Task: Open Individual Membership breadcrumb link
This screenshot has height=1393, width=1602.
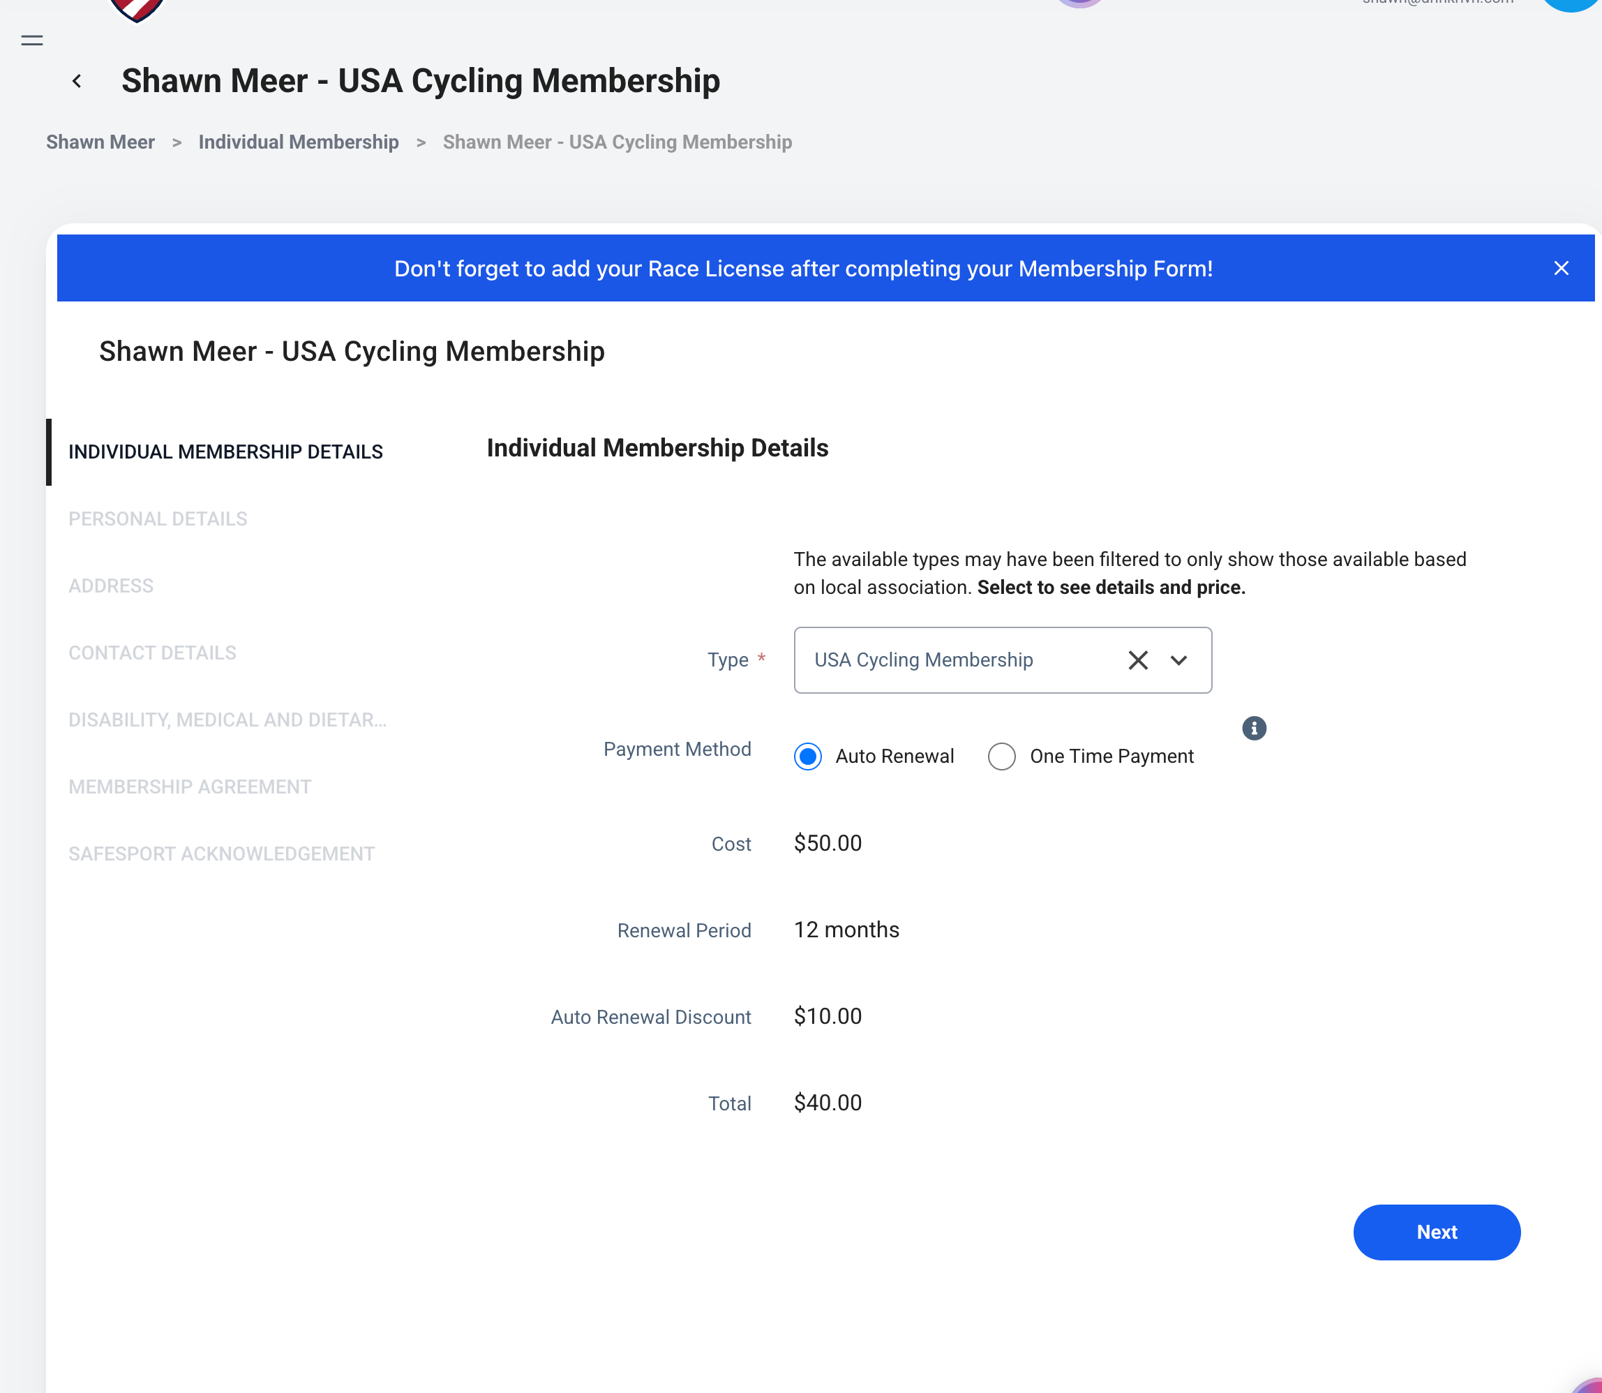Action: click(299, 142)
